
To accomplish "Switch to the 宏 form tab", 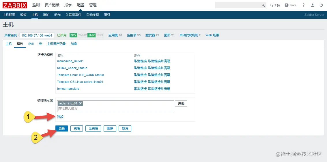I will (x=40, y=44).
